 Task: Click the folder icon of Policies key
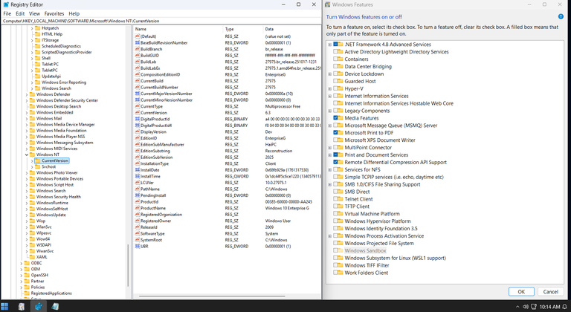click(27, 287)
